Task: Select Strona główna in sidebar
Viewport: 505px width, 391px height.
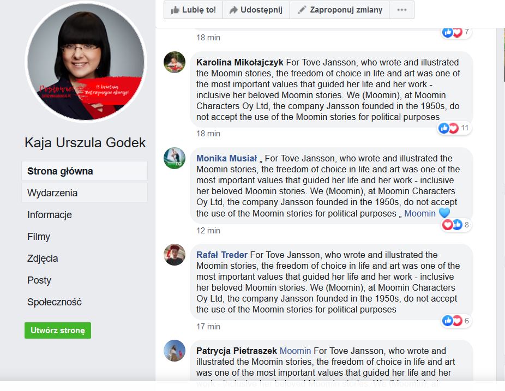Action: [x=85, y=171]
